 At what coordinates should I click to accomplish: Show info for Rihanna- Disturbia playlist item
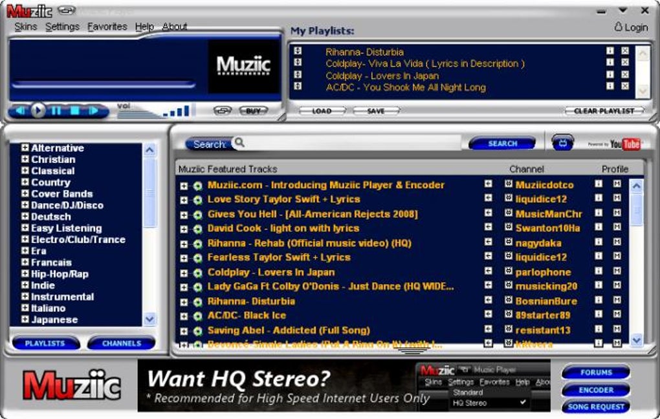610,50
